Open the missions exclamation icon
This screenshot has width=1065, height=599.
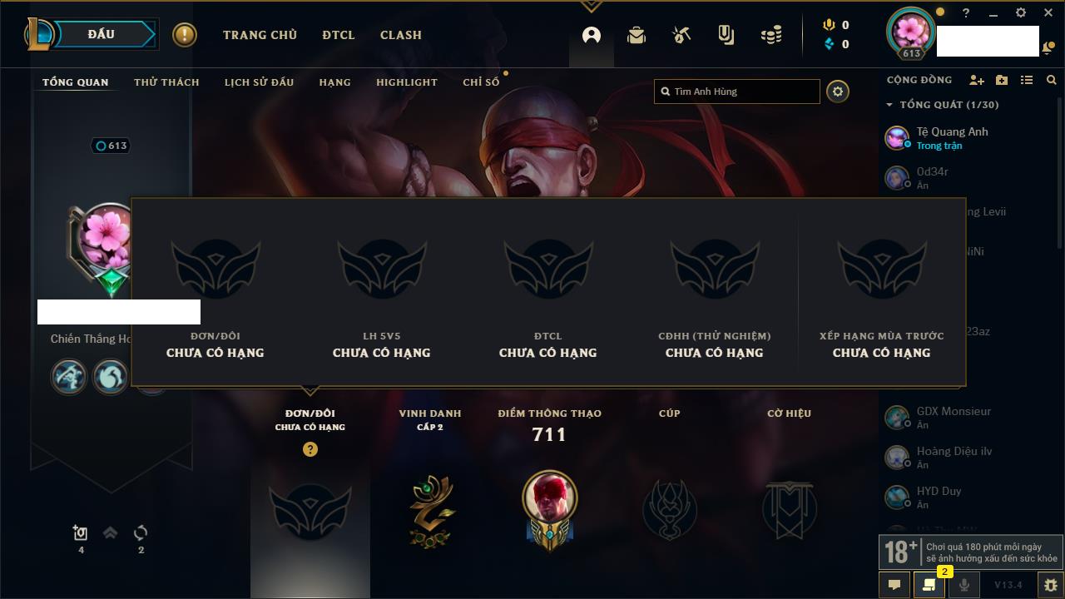pos(185,35)
